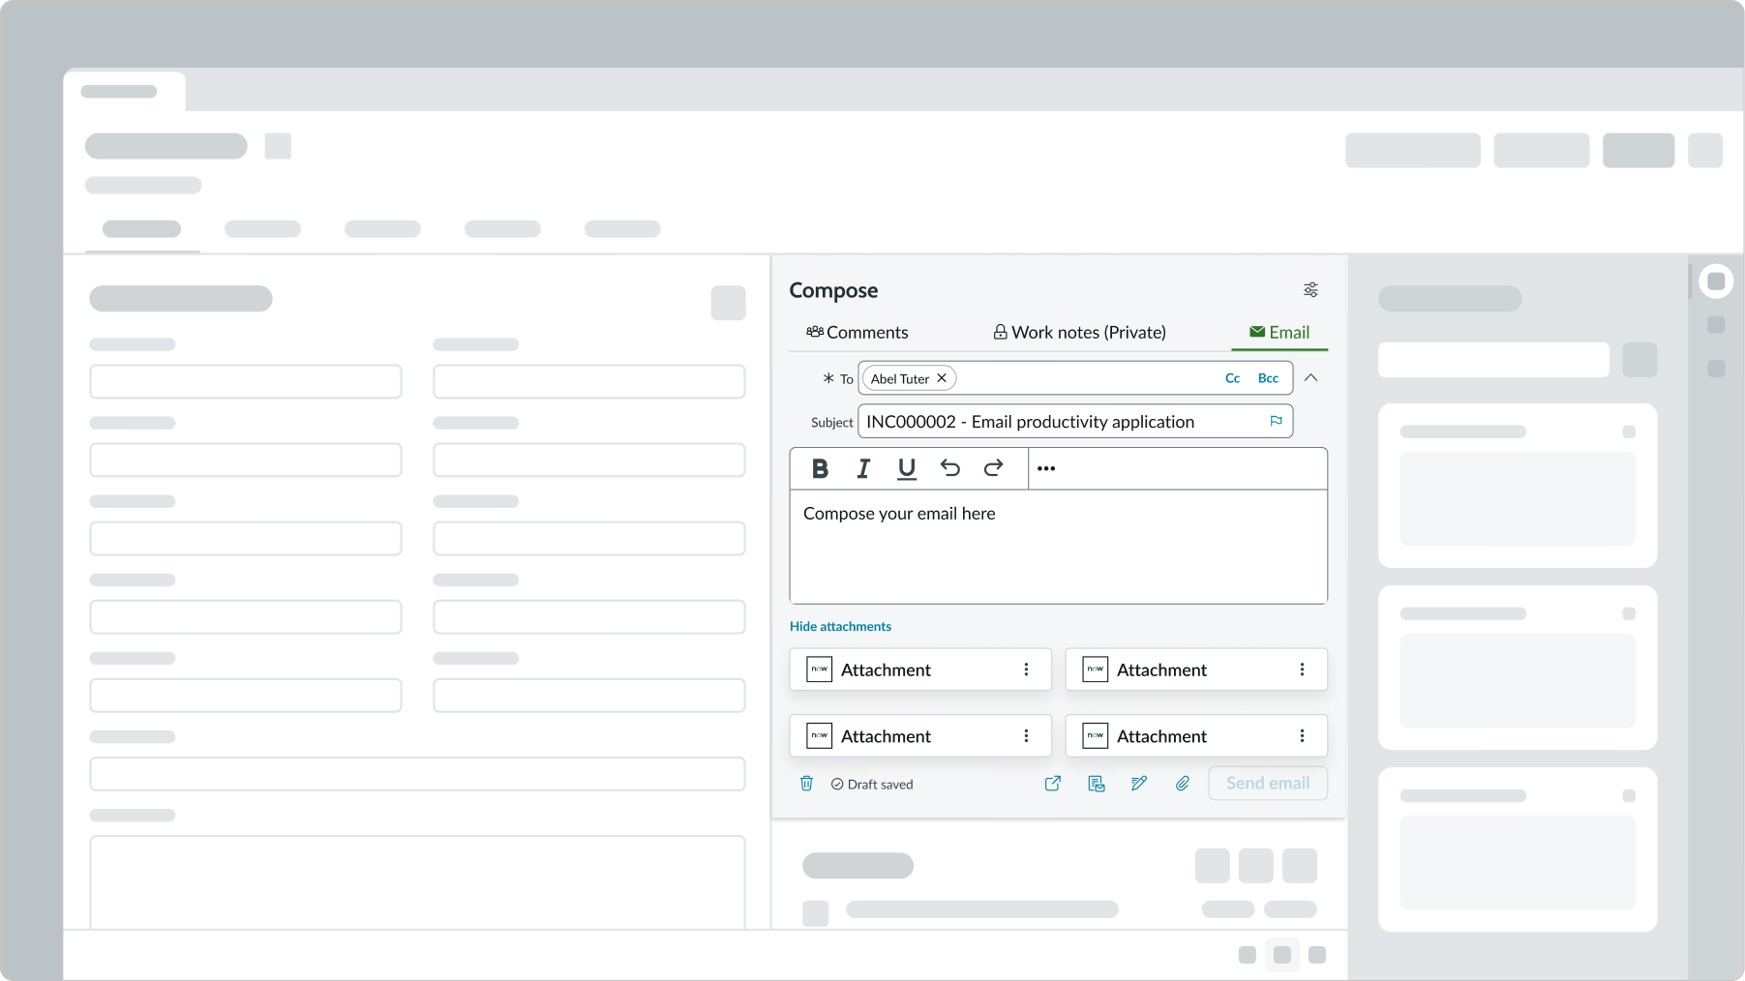
Task: Switch to the Work notes (Private) tab
Action: pyautogui.click(x=1079, y=332)
